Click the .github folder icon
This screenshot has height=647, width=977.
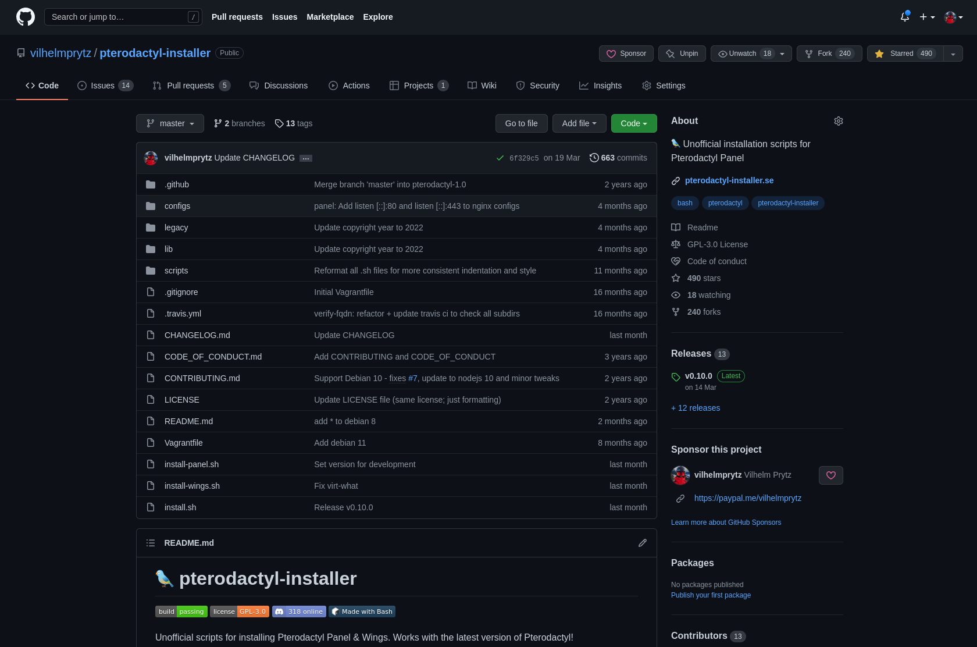[151, 184]
